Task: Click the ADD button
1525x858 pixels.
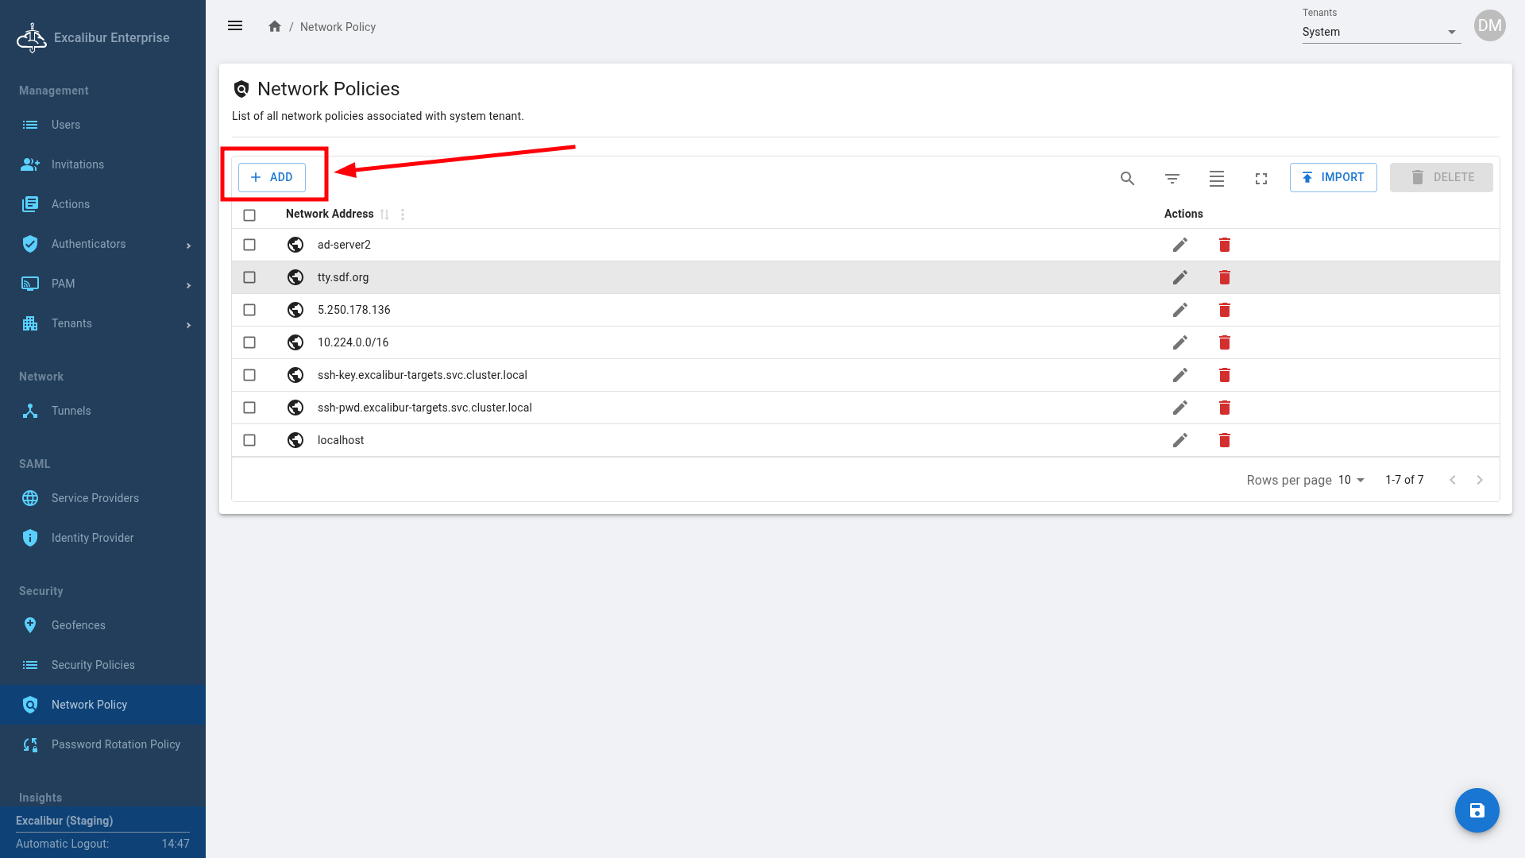Action: coord(272,177)
